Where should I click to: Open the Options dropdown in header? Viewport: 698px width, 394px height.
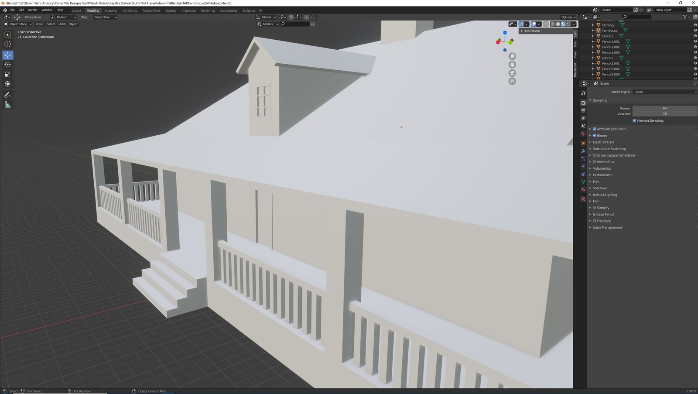point(568,17)
